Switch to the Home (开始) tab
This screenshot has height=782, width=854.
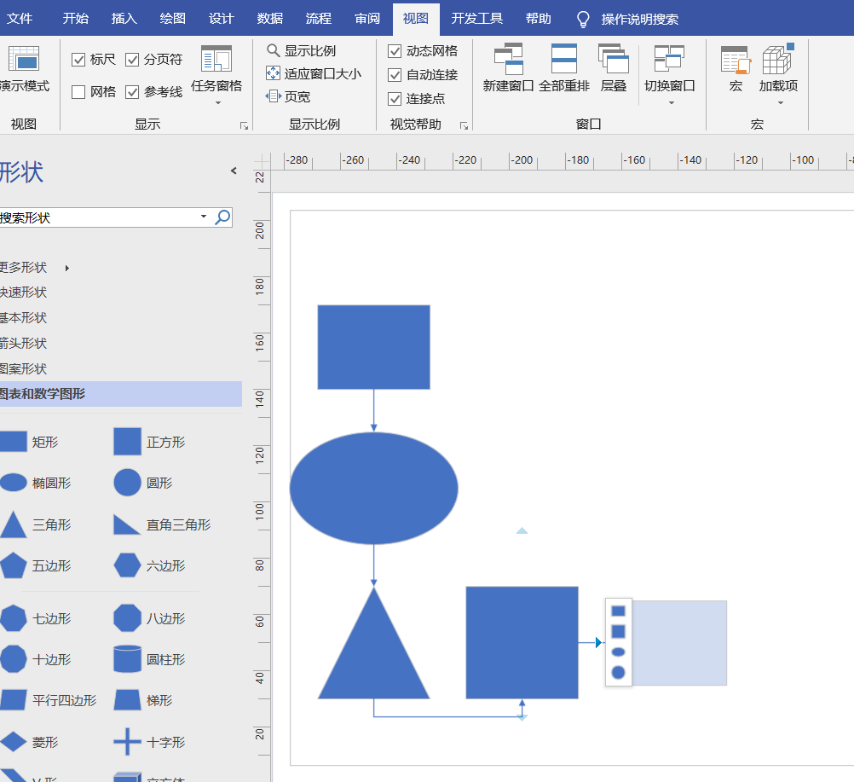pos(75,19)
